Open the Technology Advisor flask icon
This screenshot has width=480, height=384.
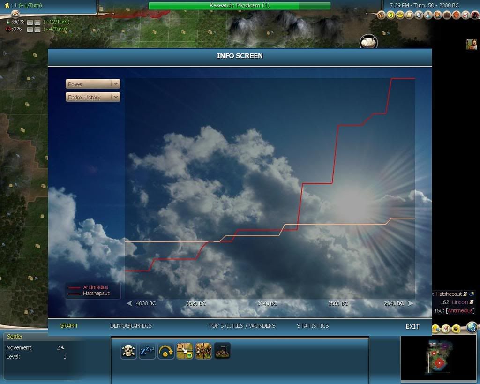(428, 15)
